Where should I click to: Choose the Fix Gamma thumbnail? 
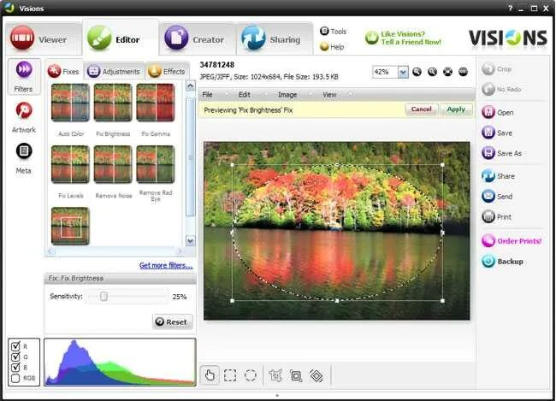(156, 103)
